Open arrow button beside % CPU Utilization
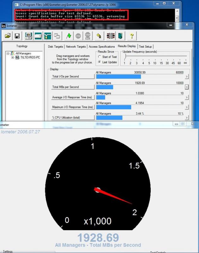The height and width of the screenshot is (253, 199). pyautogui.click(x=187, y=118)
